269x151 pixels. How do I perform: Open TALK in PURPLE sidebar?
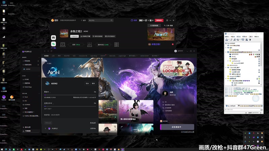point(26,97)
